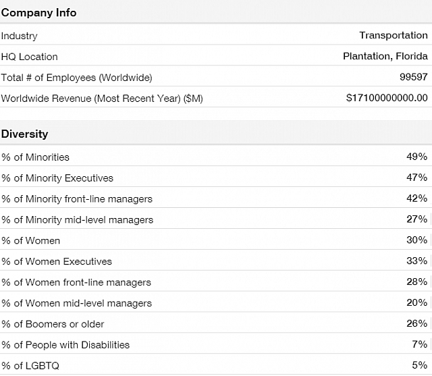Select the % of Minorities label

[36, 157]
